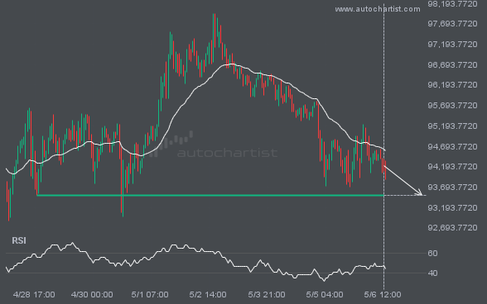487x304 pixels.
Task: Click the RSI 40 level label
Action: [432, 273]
